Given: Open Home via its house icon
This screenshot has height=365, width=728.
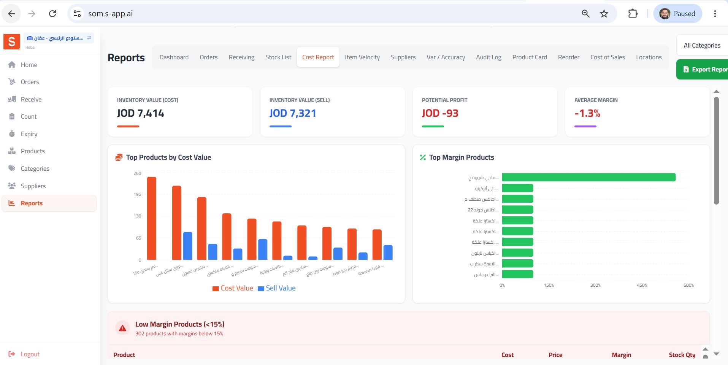Looking at the screenshot, I should tap(12, 65).
